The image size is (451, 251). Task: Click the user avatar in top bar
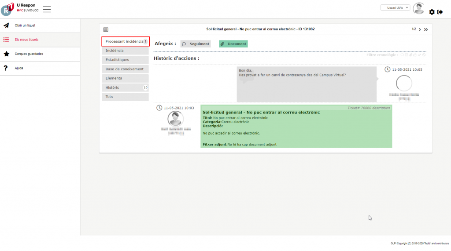click(418, 8)
